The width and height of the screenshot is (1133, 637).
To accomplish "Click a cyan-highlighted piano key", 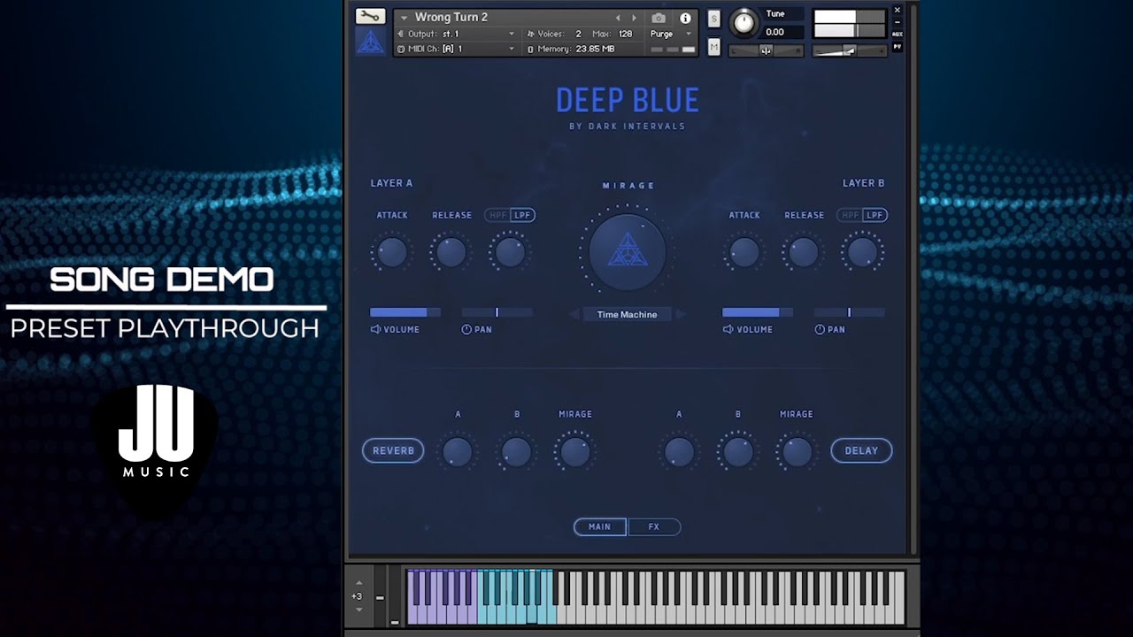I will pos(517,612).
